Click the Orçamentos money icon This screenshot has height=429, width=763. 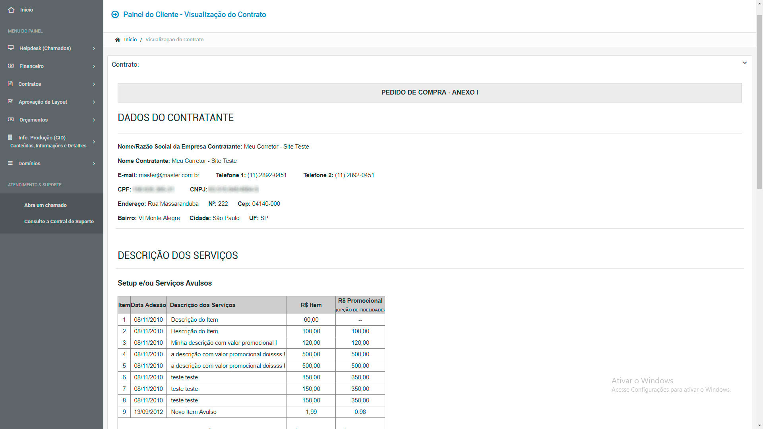point(11,119)
